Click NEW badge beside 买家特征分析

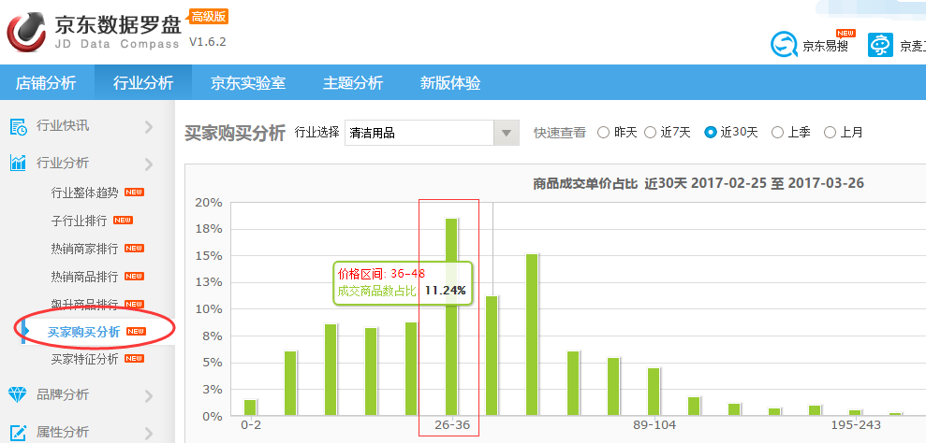(x=135, y=359)
